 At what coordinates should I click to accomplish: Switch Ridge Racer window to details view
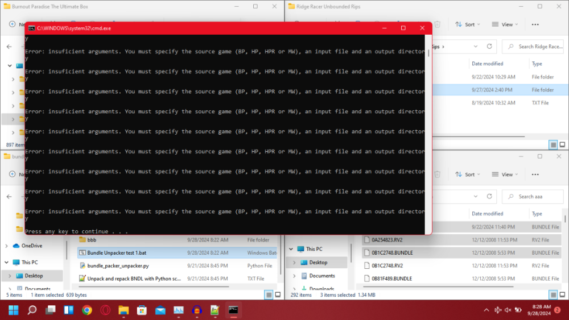(x=553, y=144)
